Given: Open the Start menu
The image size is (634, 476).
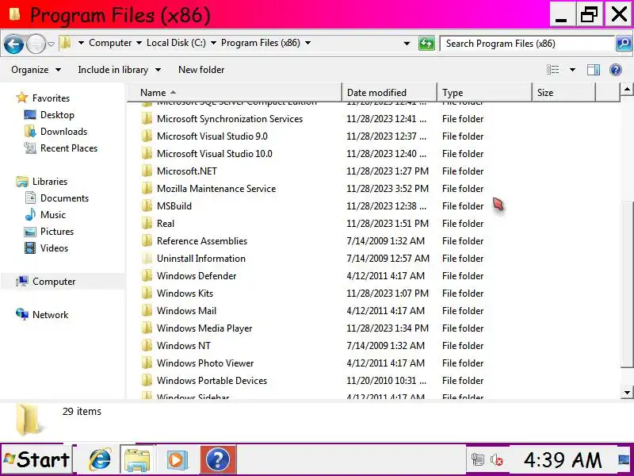Looking at the screenshot, I should click(36, 459).
